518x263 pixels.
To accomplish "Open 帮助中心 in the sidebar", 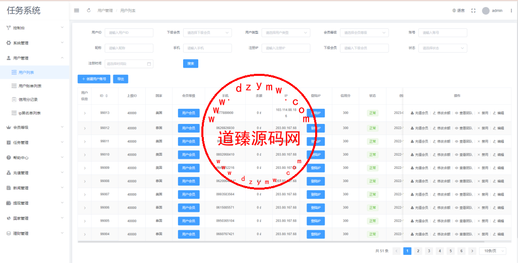I will click(x=35, y=158).
